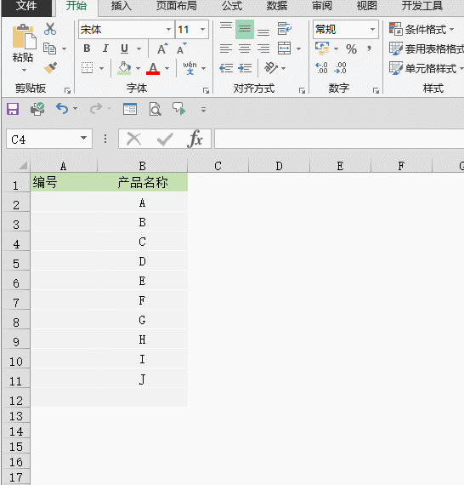Confirm formula entry with checkmark

[164, 140]
